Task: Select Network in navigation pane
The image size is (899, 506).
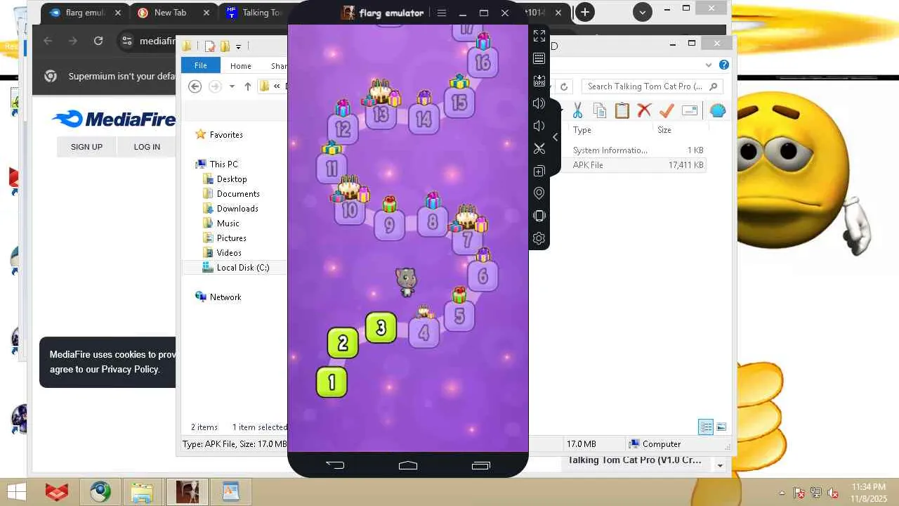Action: click(225, 297)
